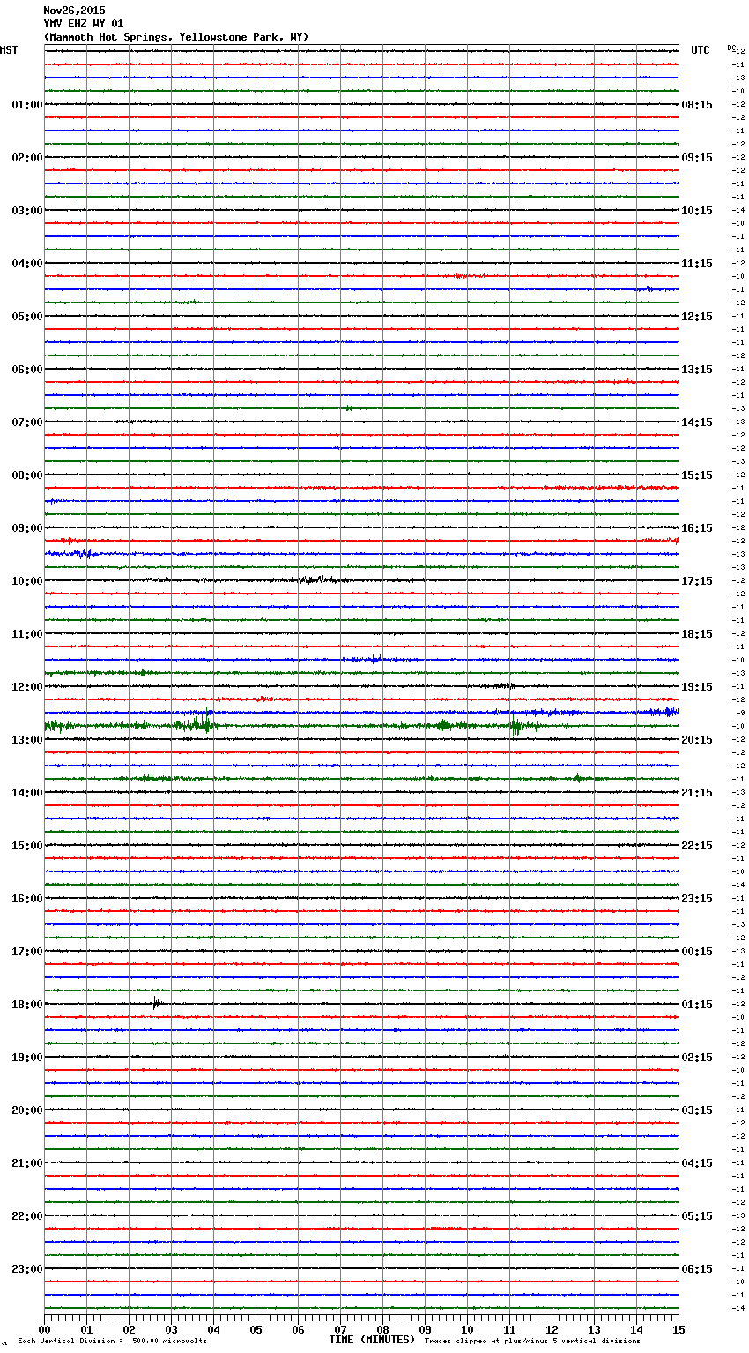This screenshot has width=749, height=1353.
Task: Click the UTC timezone label
Action: point(701,50)
